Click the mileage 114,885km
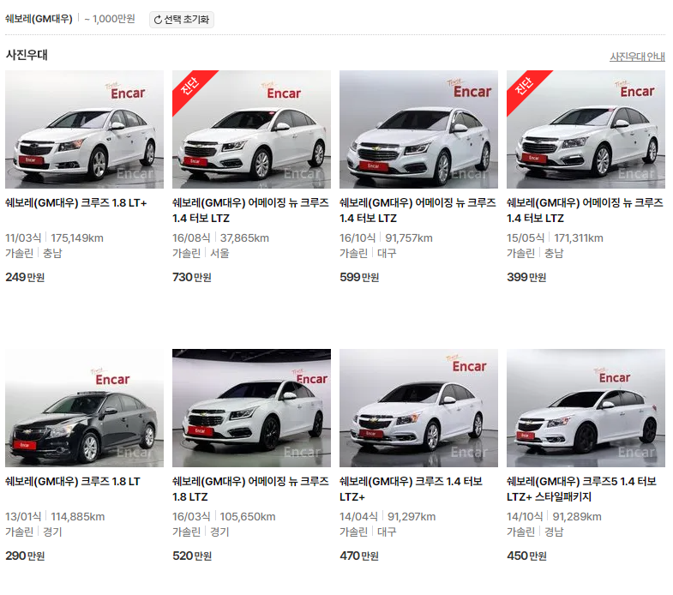Image resolution: width=673 pixels, height=595 pixels. [78, 516]
